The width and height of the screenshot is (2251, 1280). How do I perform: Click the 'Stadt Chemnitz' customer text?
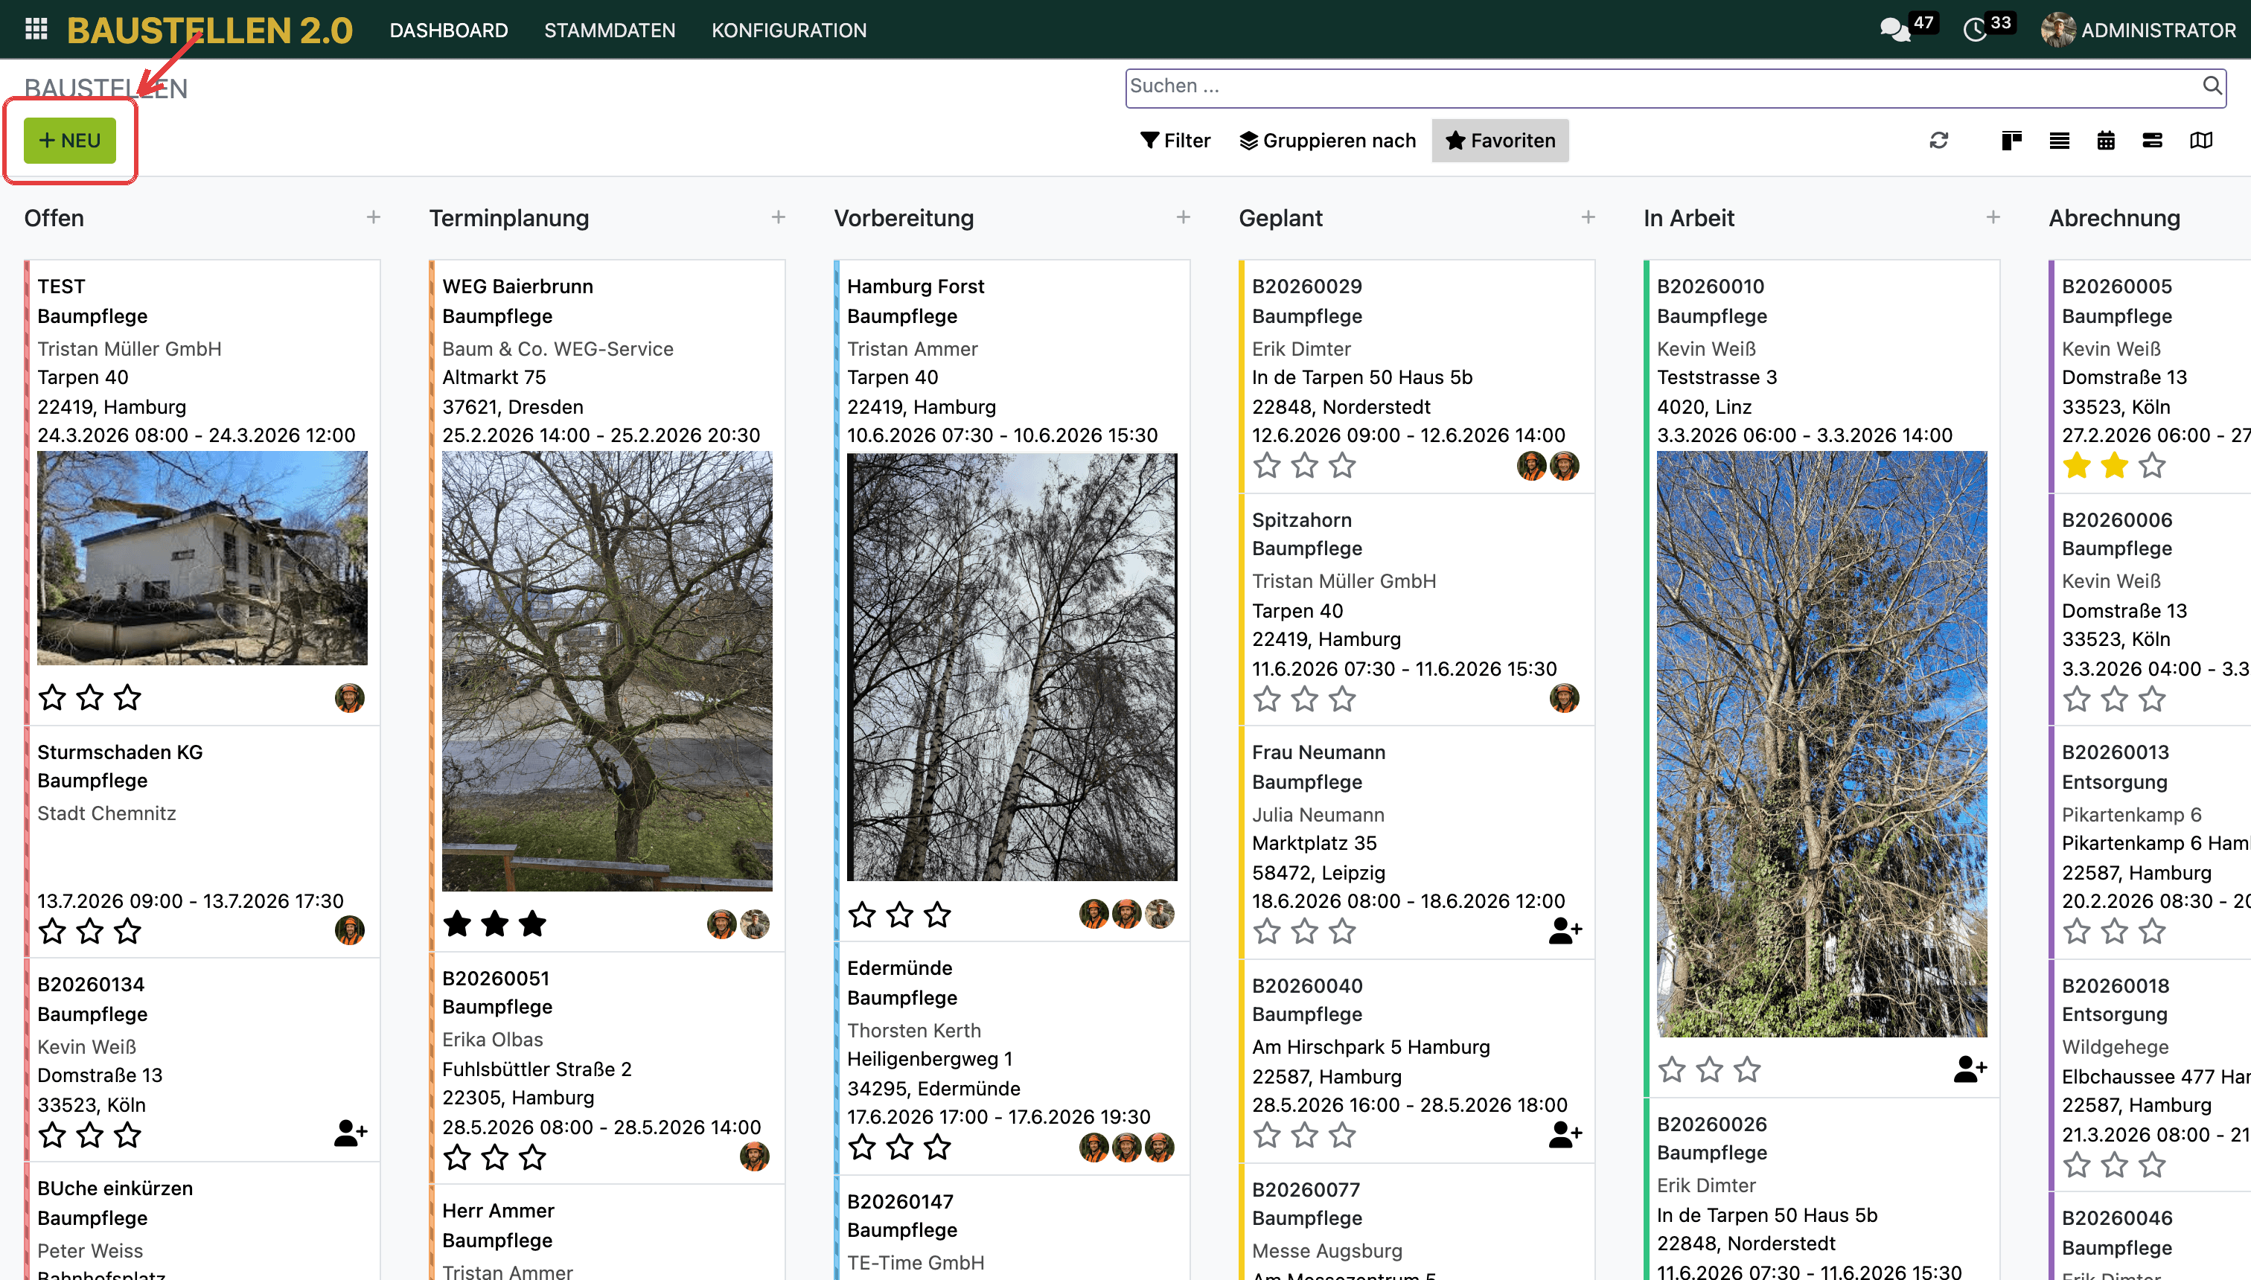pyautogui.click(x=106, y=813)
